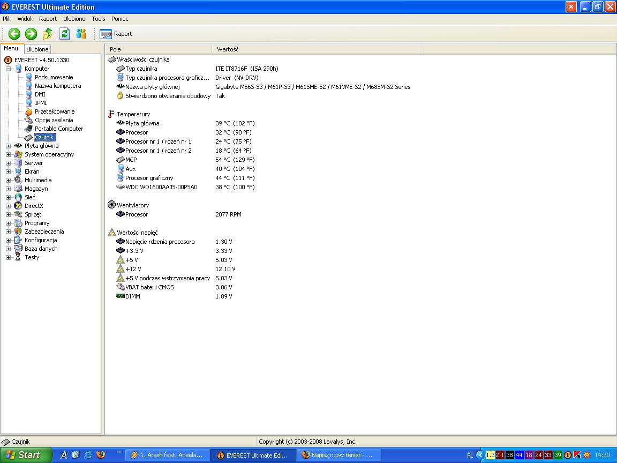Click the two-people toolbar icon
The image size is (617, 463).
click(81, 34)
